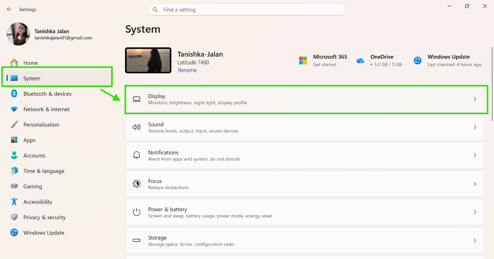This screenshot has height=259, width=494.
Task: Click the Find a setting search box
Action: 247,10
